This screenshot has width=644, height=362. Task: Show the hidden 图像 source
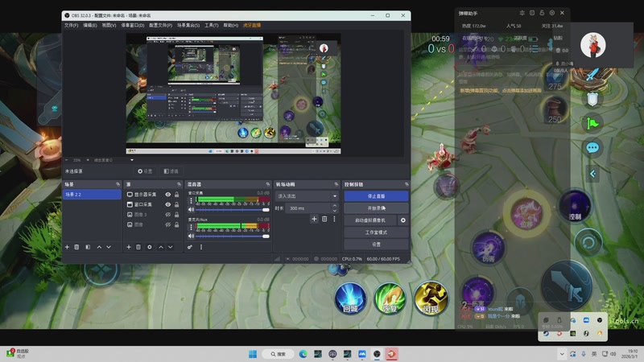pos(168,224)
